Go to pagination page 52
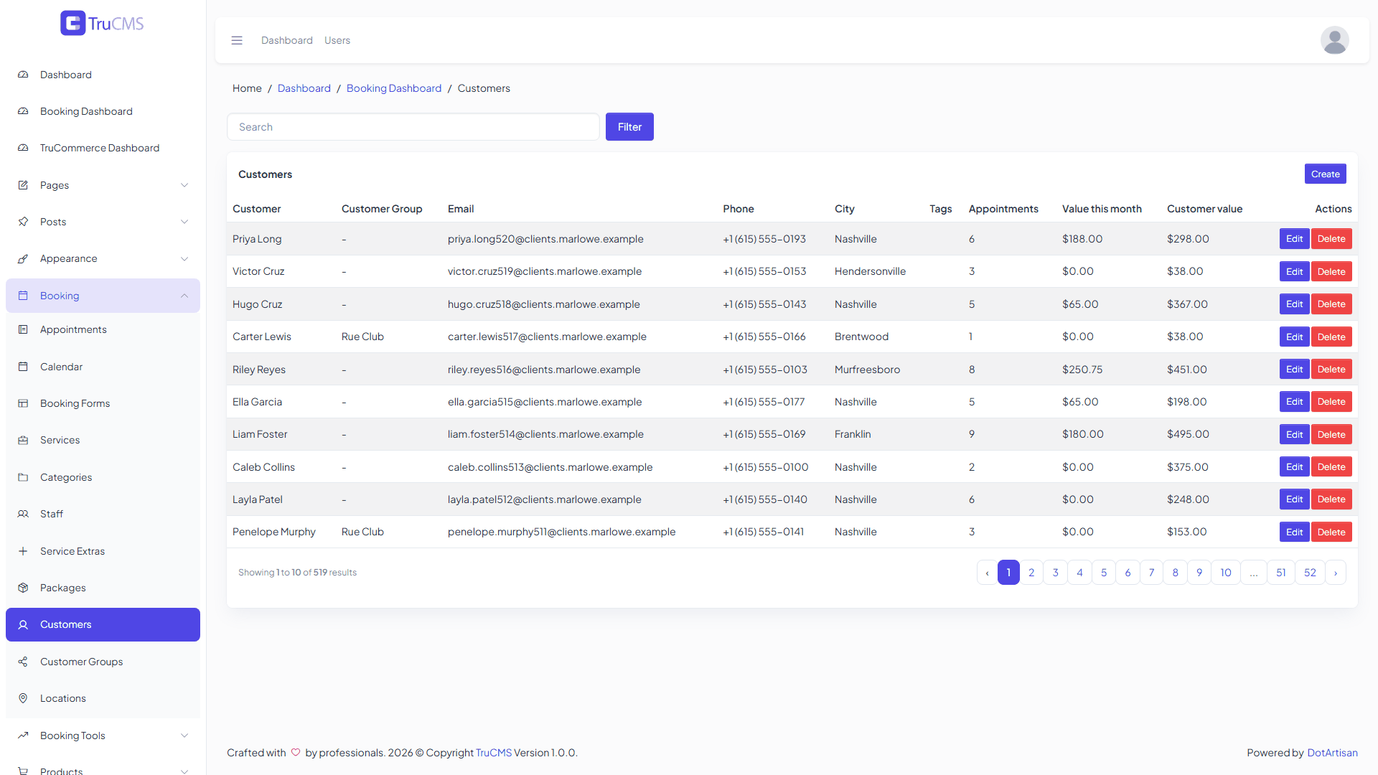The image size is (1378, 775). 1310,573
